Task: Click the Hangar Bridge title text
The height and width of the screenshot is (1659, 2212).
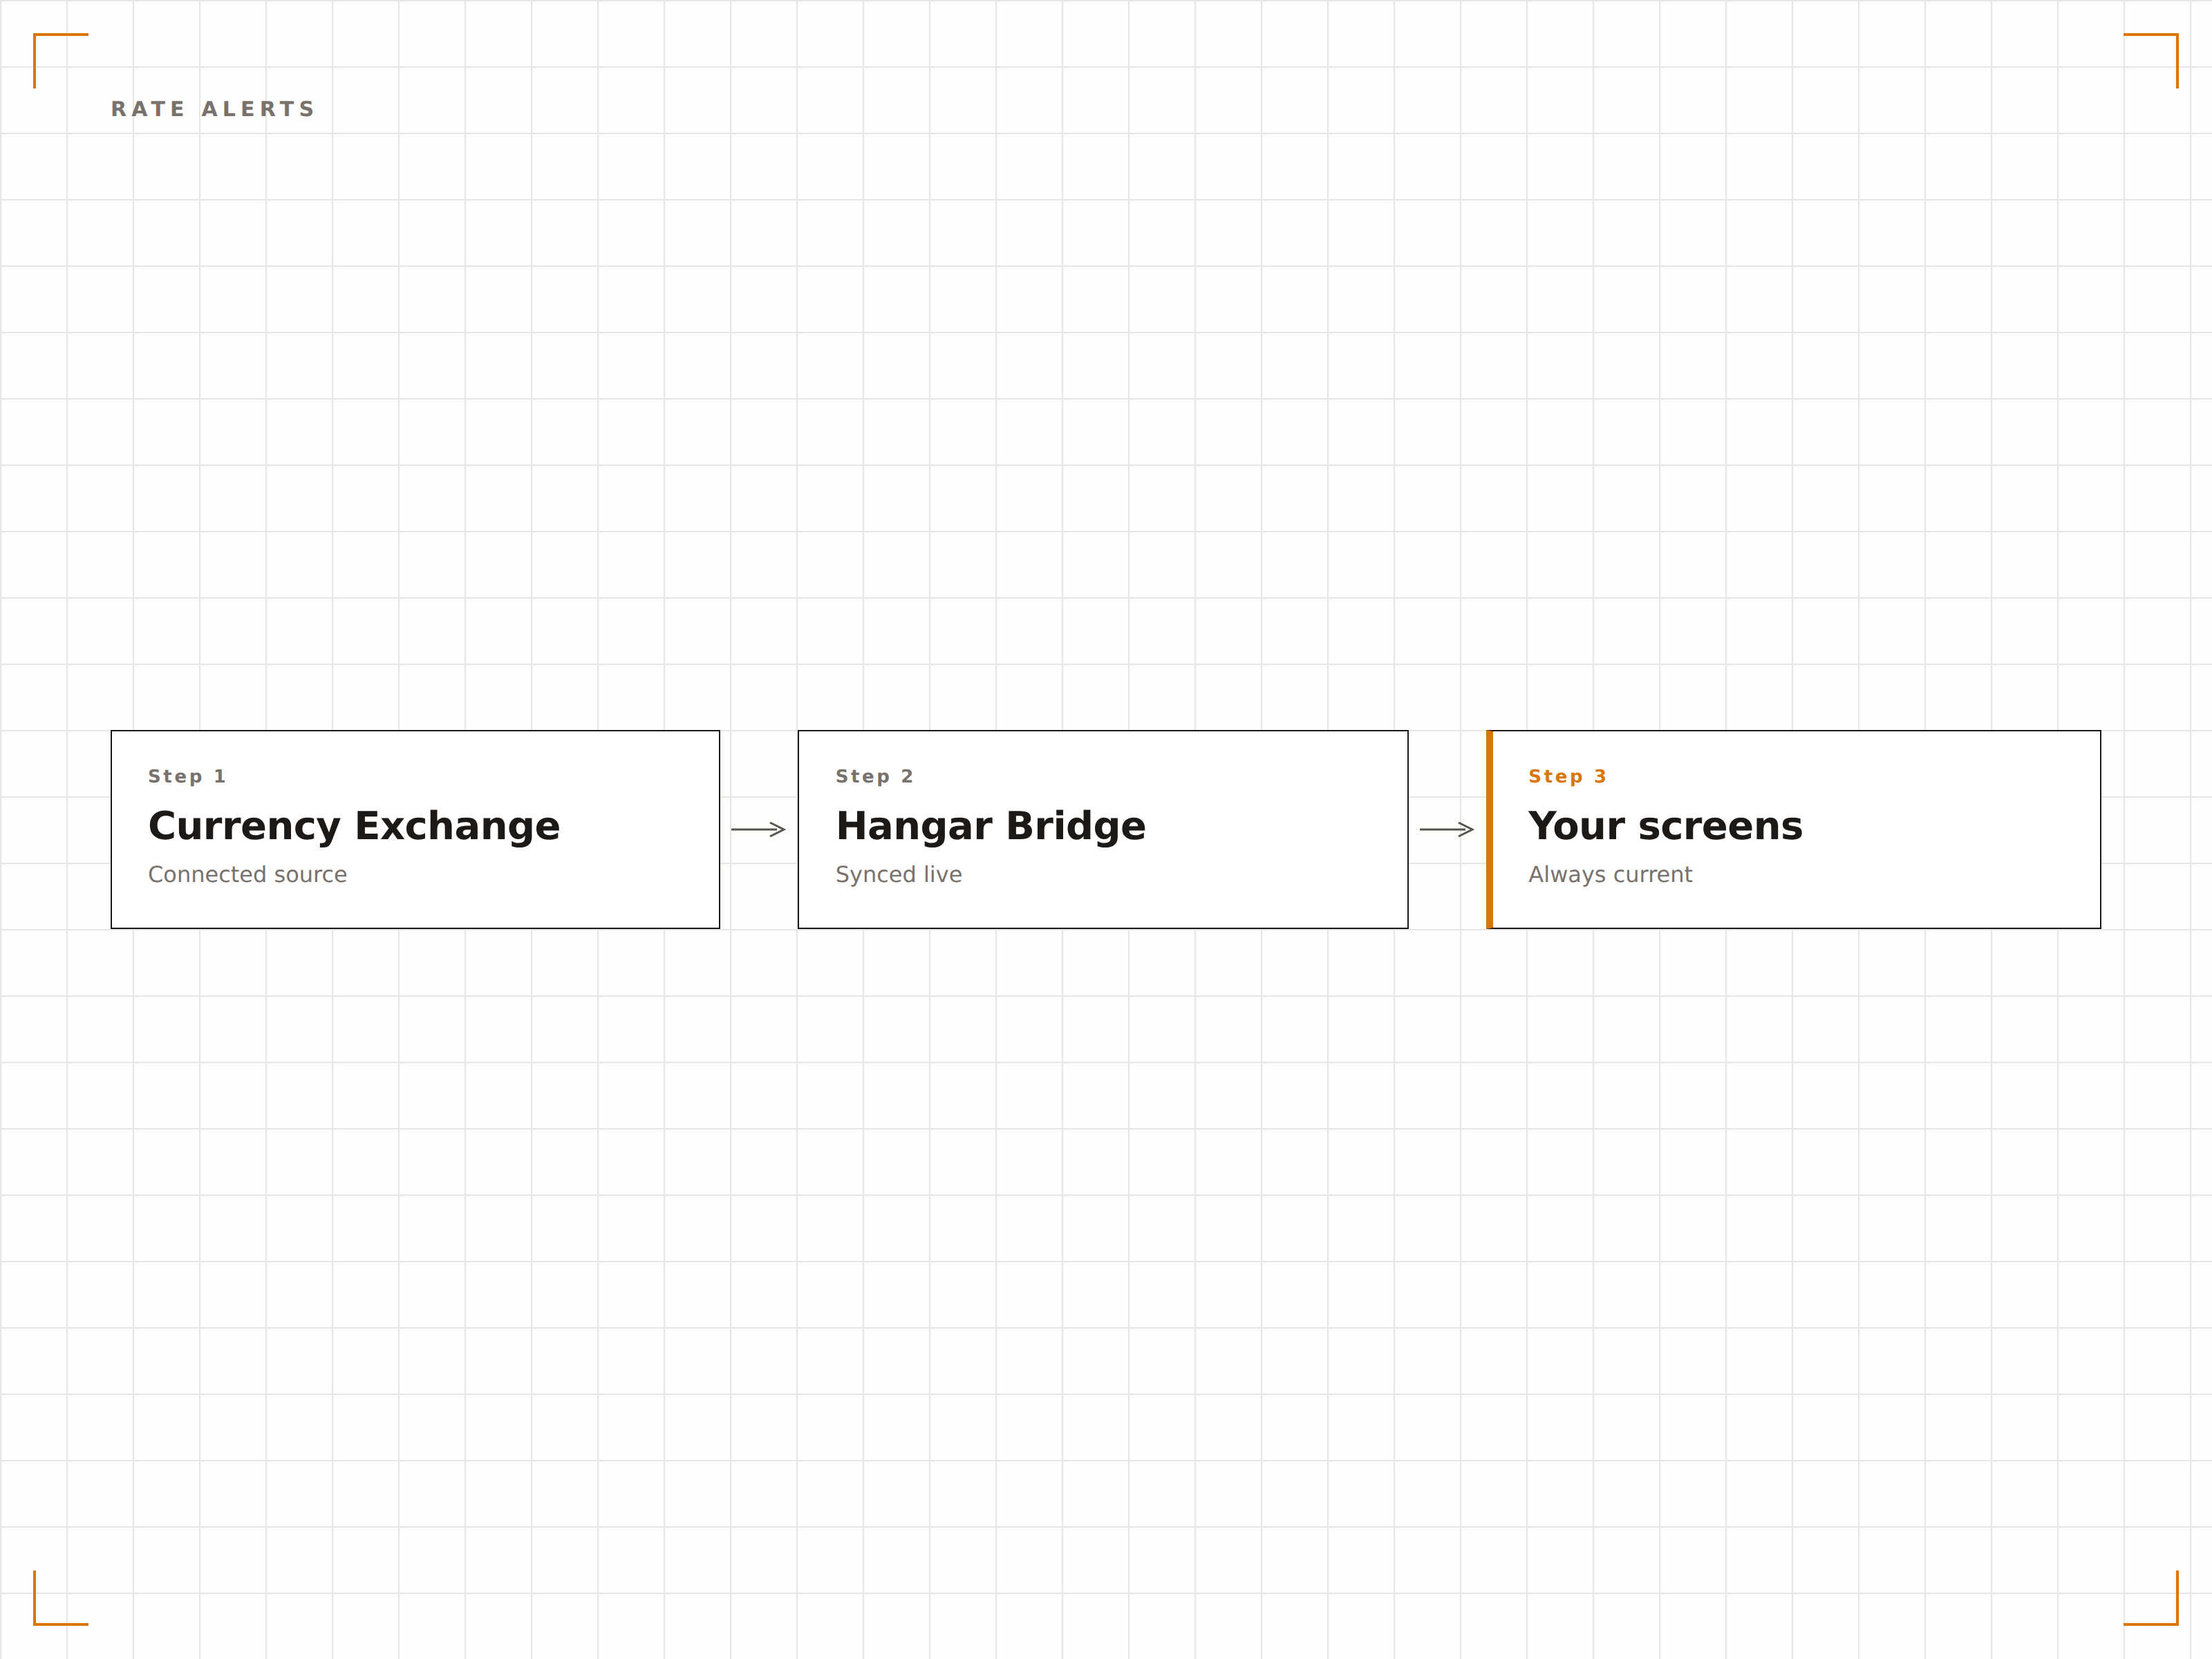Action: pos(991,826)
